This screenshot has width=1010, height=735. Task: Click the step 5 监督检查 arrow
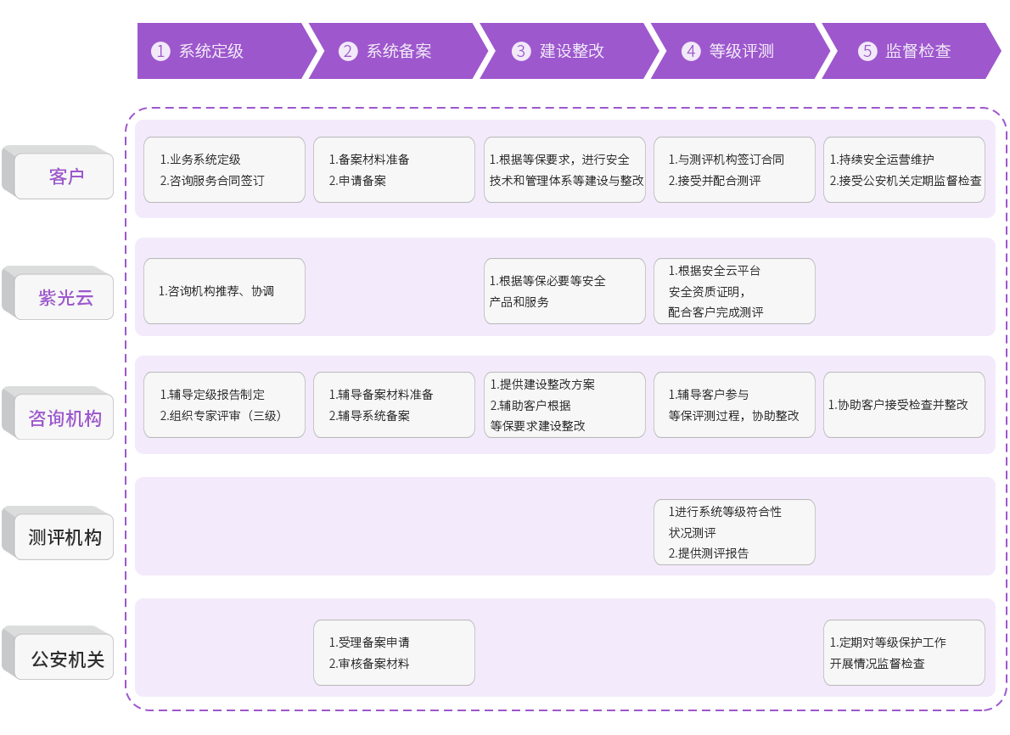point(912,51)
